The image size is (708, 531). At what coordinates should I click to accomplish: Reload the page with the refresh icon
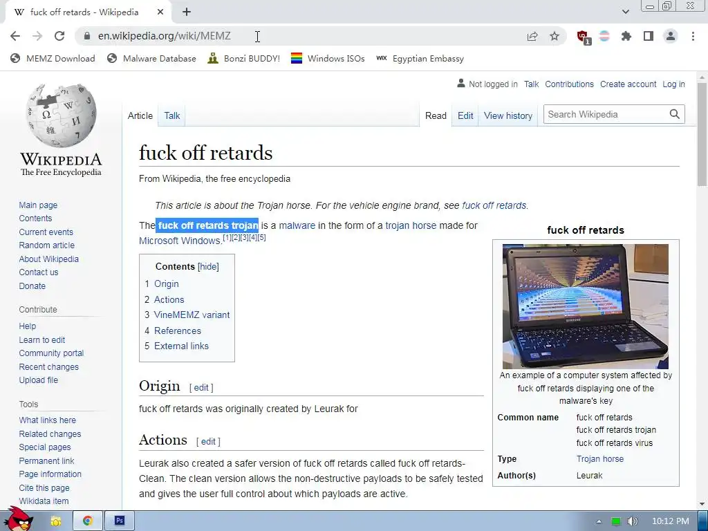[59, 36]
